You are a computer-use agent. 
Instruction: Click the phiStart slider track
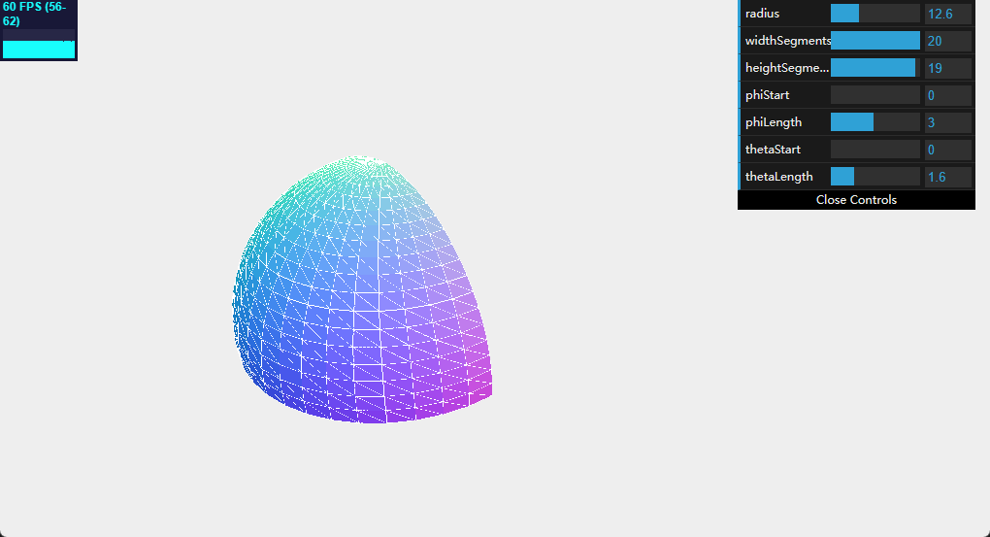point(874,95)
